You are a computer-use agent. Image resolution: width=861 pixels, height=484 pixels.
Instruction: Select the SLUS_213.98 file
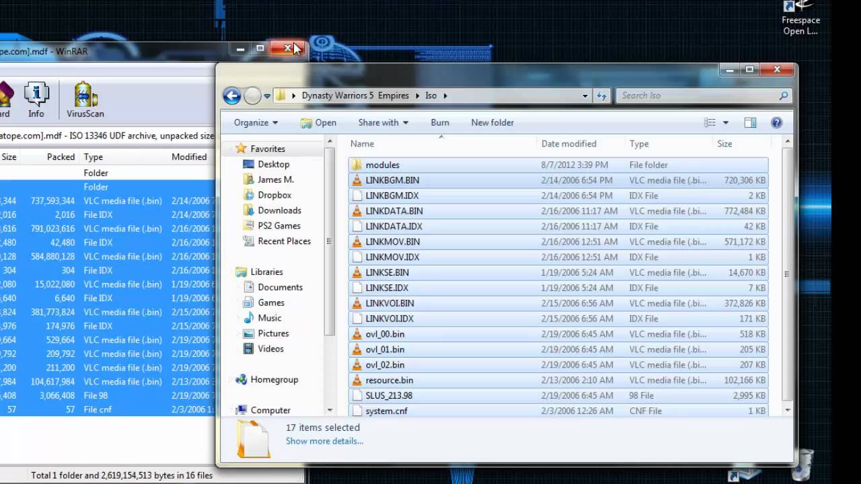coord(558,396)
